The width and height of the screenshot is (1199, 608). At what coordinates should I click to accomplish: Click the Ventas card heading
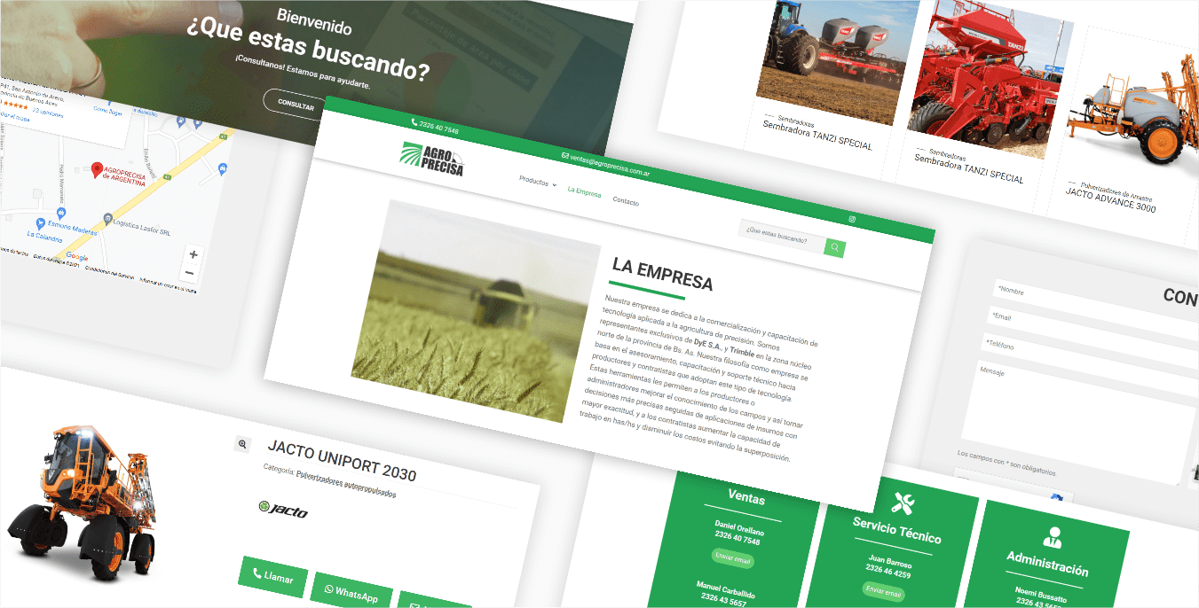(745, 498)
